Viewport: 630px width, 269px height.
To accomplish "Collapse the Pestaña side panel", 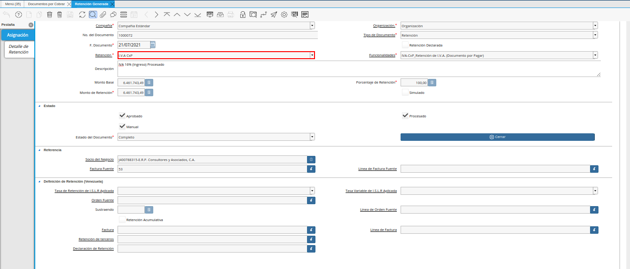I will pos(31,24).
